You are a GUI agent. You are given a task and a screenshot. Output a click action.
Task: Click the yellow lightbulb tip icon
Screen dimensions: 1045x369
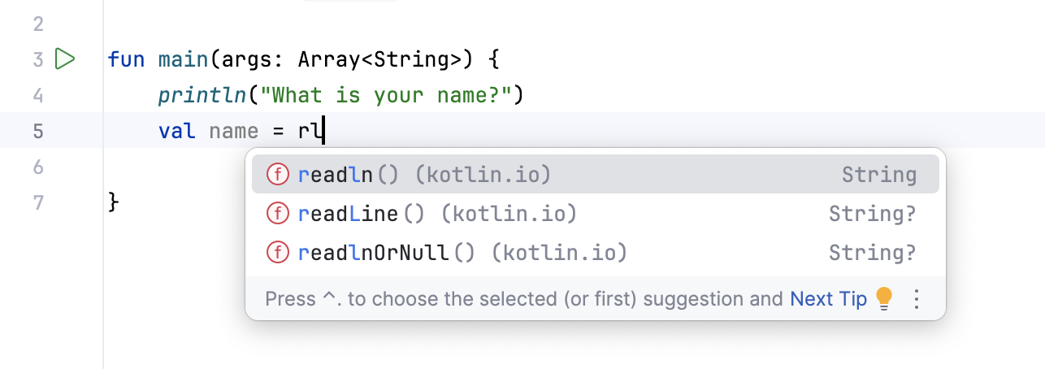[884, 299]
